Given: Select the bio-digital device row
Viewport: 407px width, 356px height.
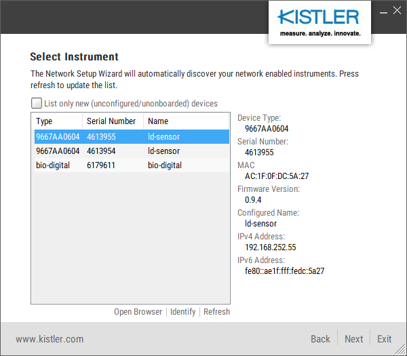Looking at the screenshot, I should (x=131, y=165).
